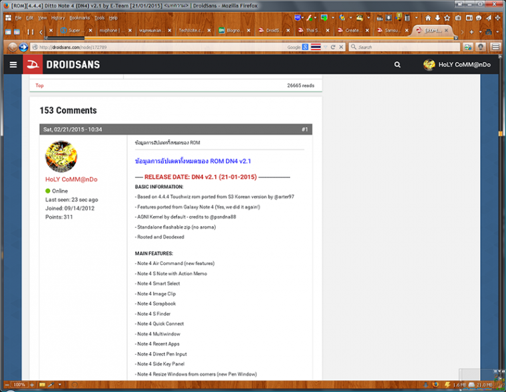Open list-all-tabs dropdown arrow
The height and width of the screenshot is (392, 506).
(x=480, y=32)
